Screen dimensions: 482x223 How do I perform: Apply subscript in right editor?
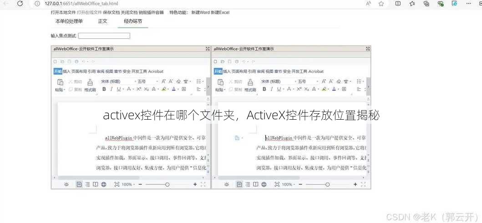(306, 89)
